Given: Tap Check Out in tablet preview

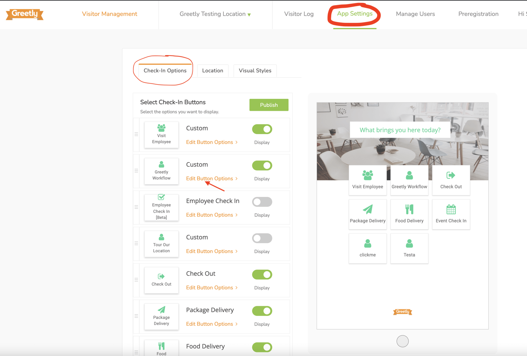Looking at the screenshot, I should [x=451, y=180].
